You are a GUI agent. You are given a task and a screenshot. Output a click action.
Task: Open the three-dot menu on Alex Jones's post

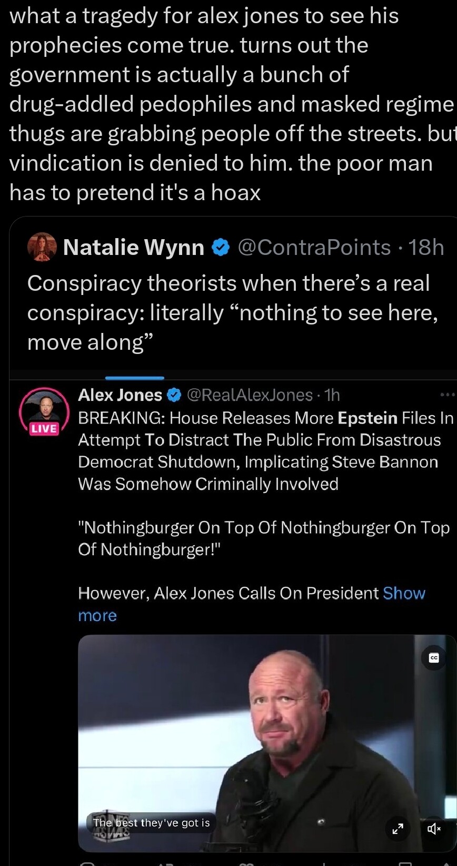pyautogui.click(x=447, y=394)
